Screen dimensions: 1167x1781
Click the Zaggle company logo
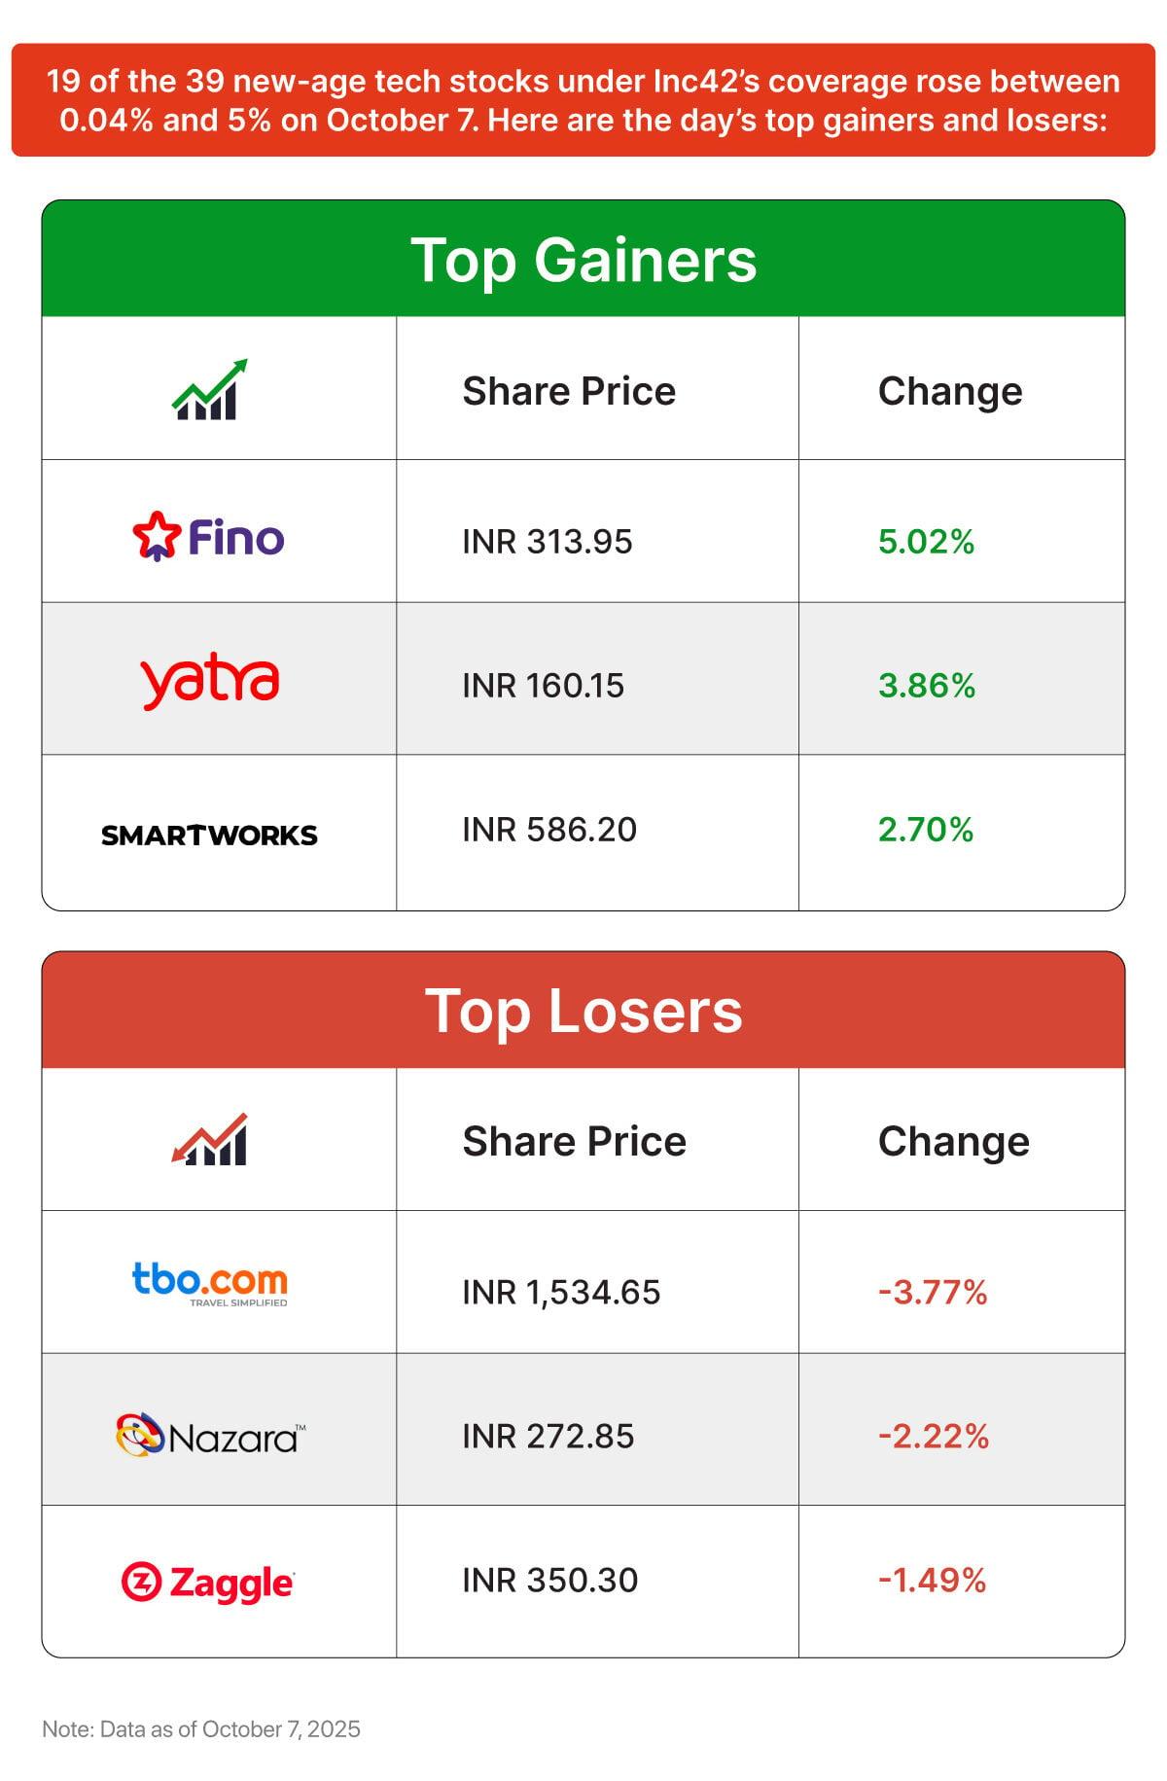coord(208,1583)
